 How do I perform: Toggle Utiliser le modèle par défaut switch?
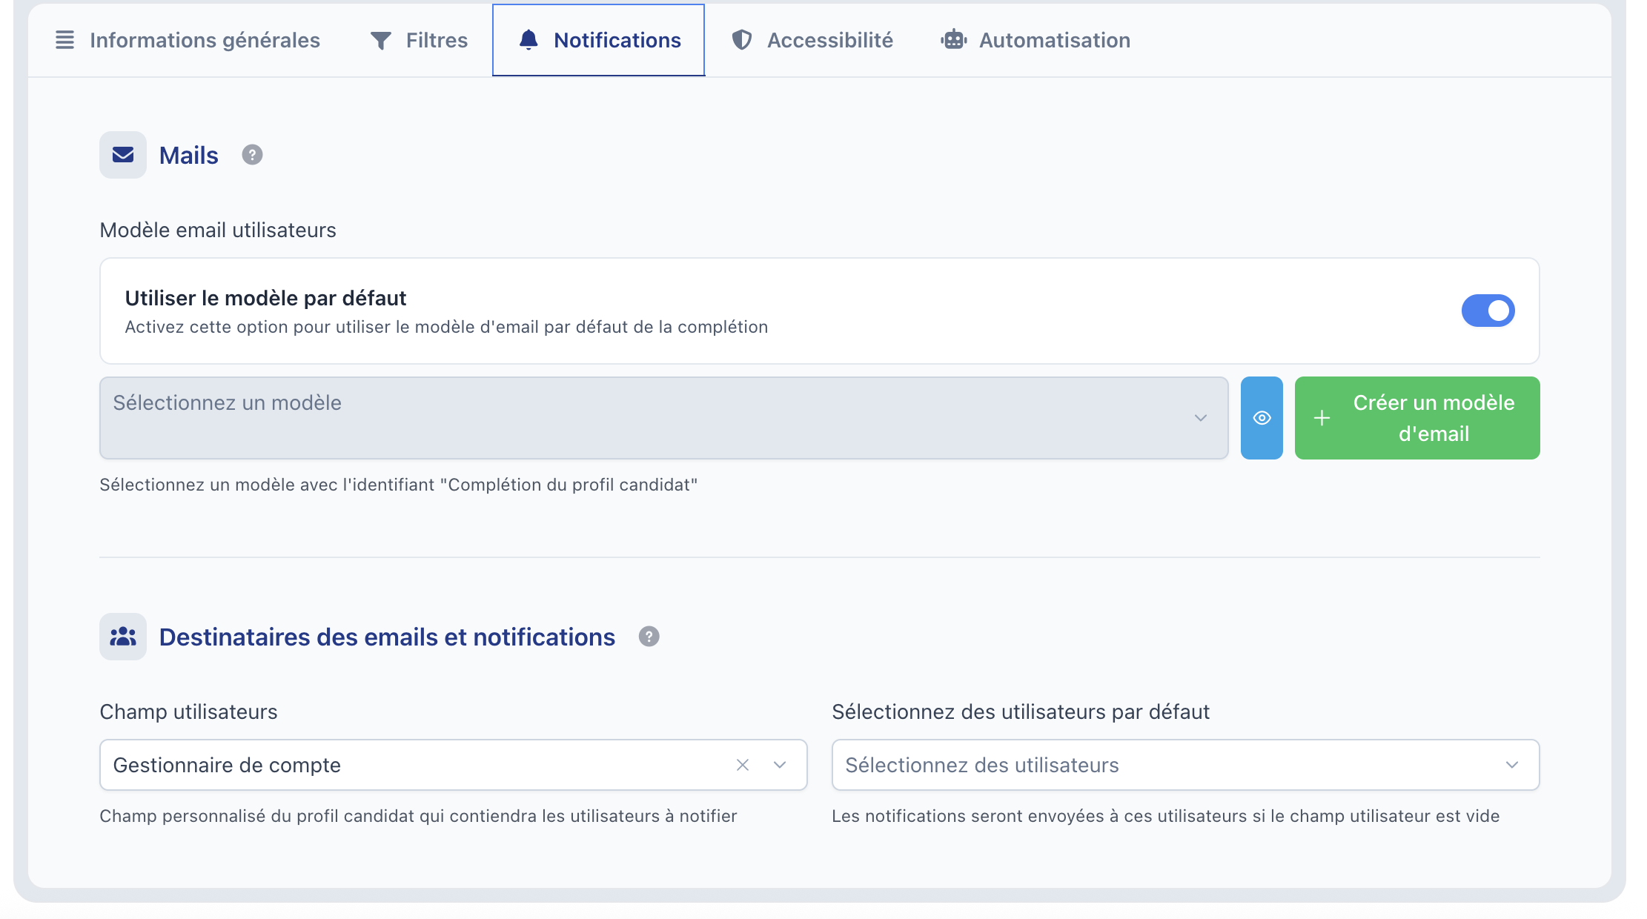(1488, 311)
